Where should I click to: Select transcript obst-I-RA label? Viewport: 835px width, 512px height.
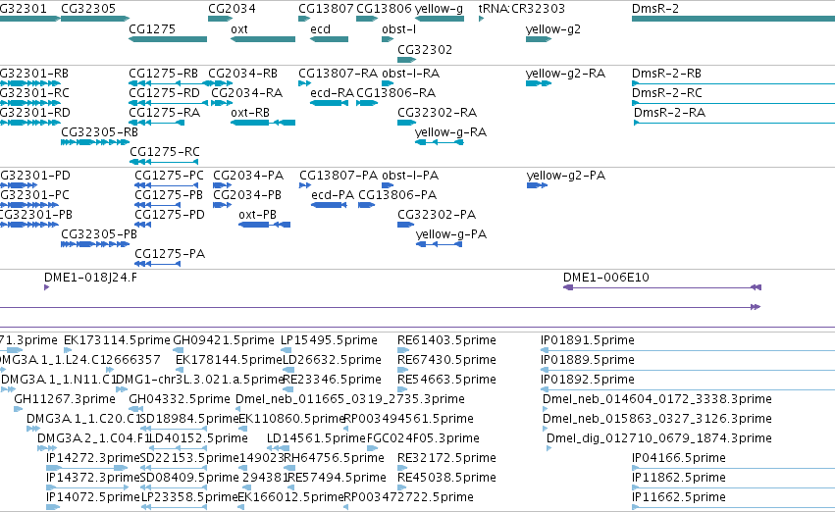click(410, 73)
